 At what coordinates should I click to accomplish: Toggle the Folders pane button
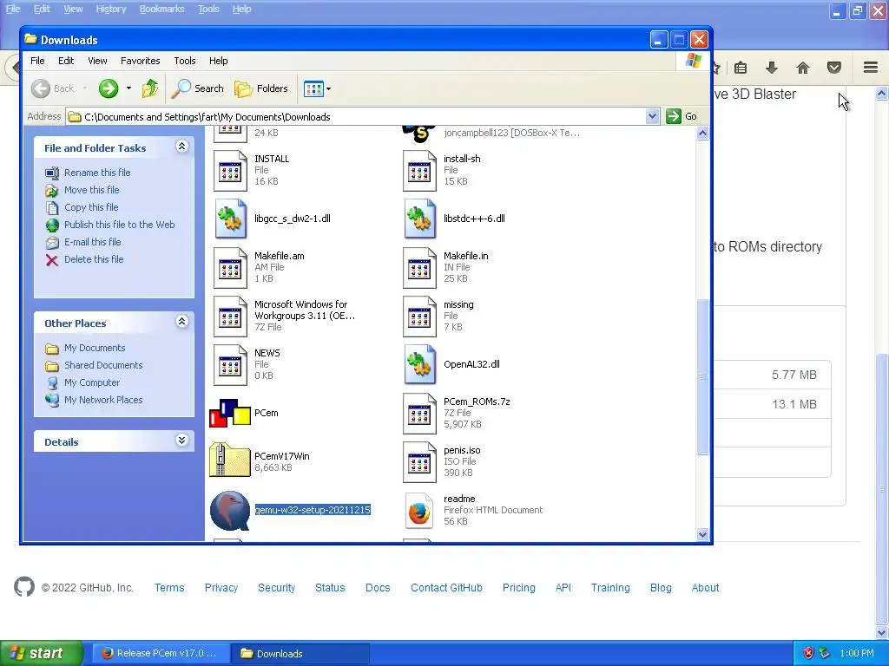[261, 88]
